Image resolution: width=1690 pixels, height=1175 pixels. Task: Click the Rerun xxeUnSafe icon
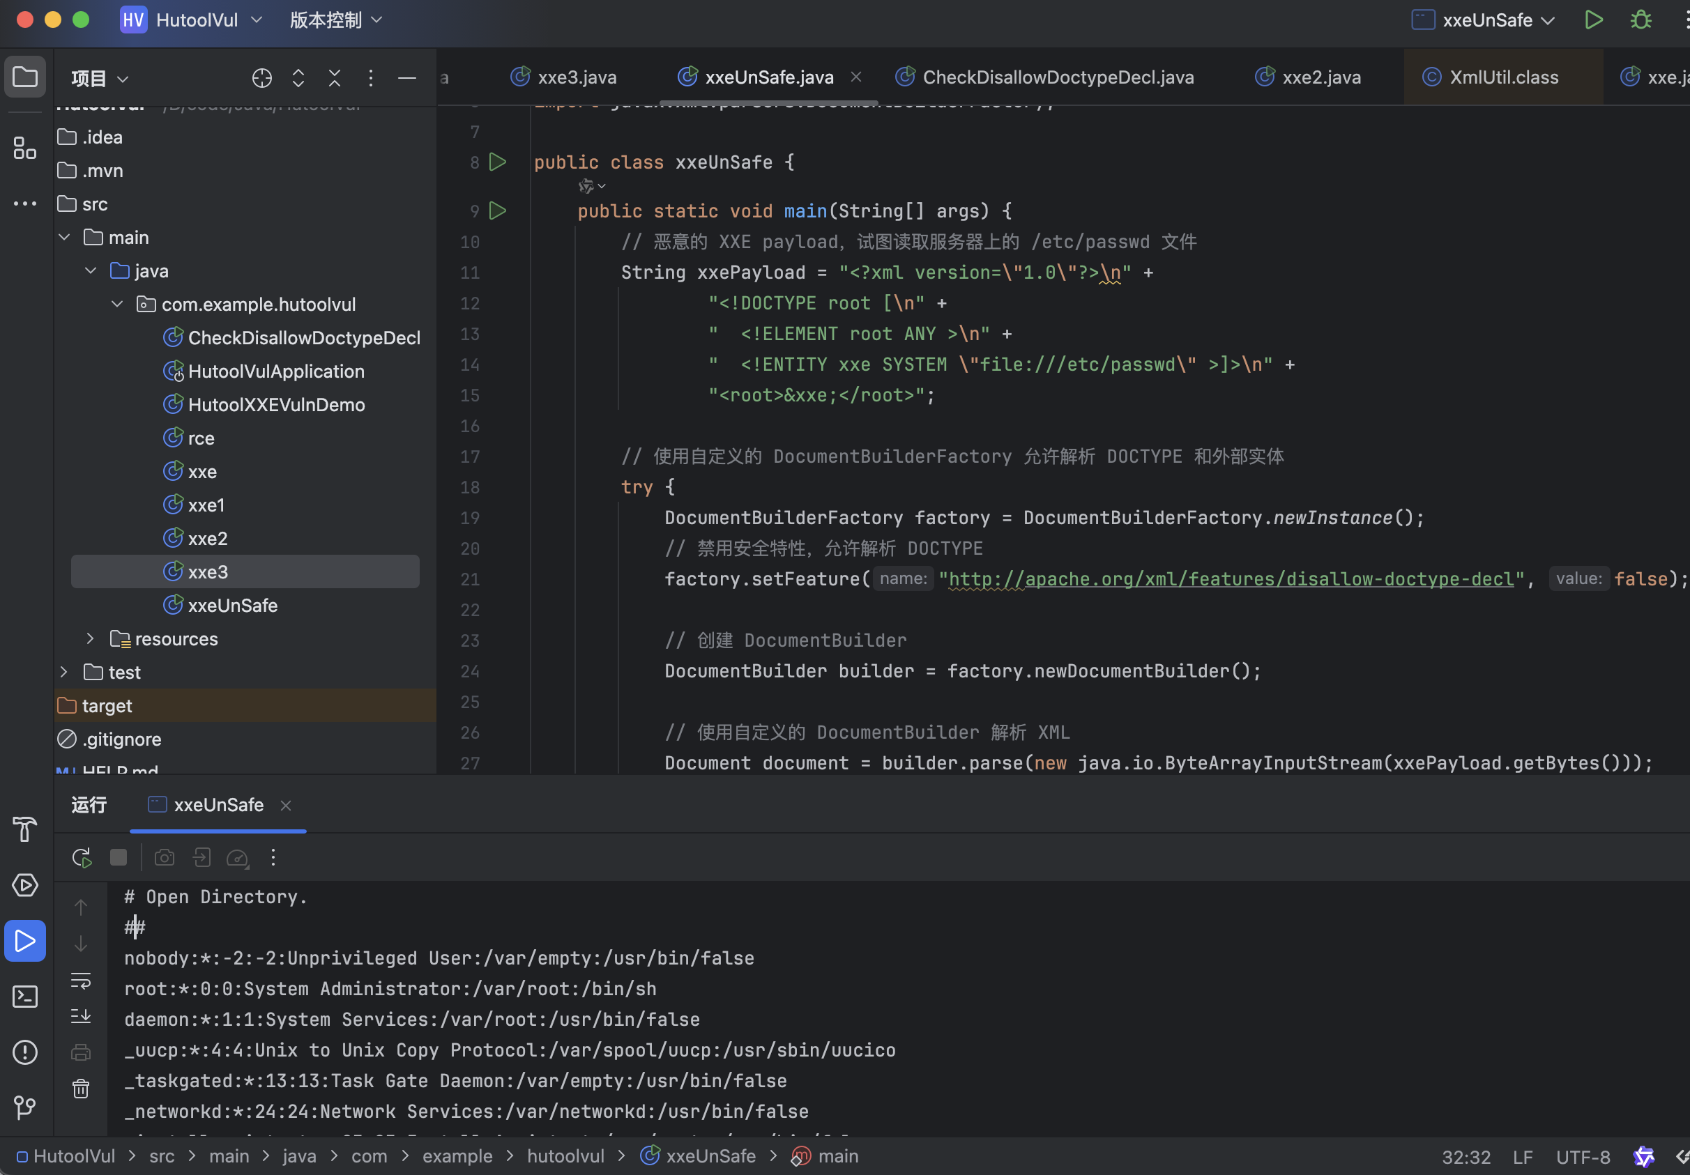pos(82,857)
